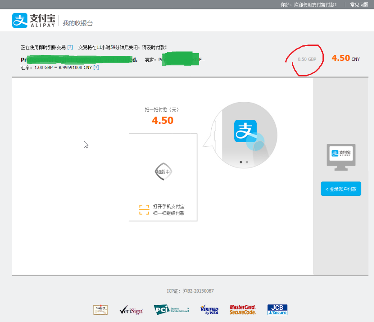Tap the blue Alipay app icon in the phone illustration
374x322 pixels.
[x=245, y=131]
